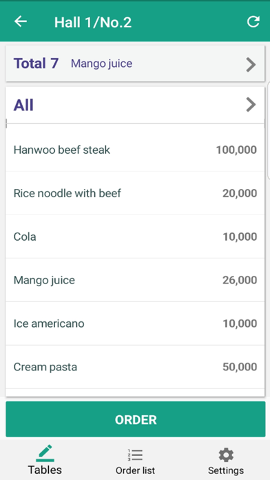Add Rice noodle with beef item
The image size is (270, 480).
[x=135, y=193]
